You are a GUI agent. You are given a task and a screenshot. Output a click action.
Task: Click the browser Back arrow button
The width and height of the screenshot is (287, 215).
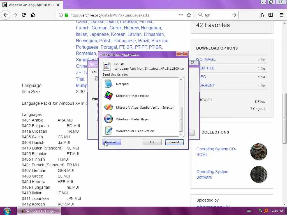6,15
